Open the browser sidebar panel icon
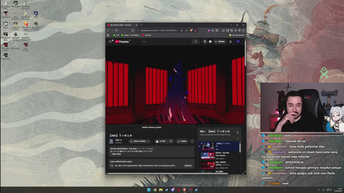This screenshot has height=193, width=344. pos(227,30)
